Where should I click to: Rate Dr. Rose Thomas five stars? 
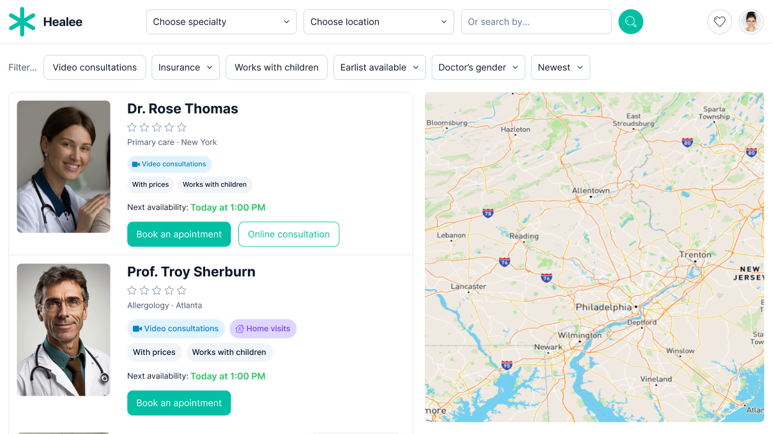tap(181, 128)
